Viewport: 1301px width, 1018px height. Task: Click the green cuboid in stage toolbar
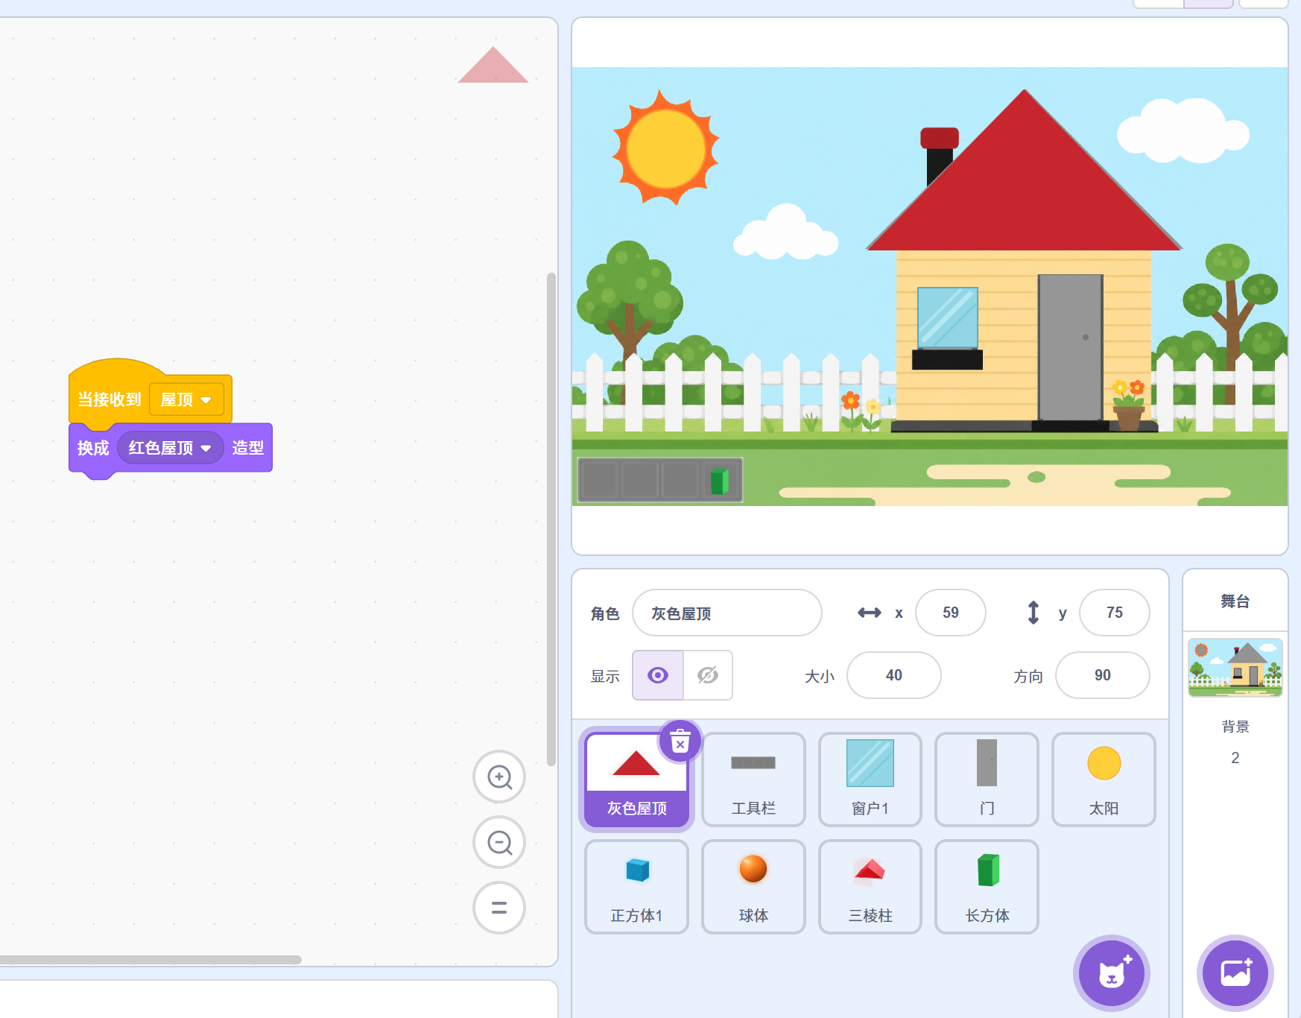point(719,481)
